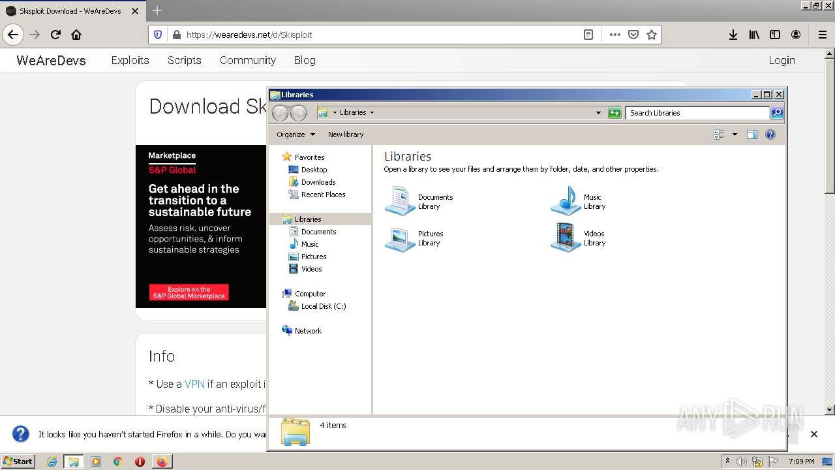This screenshot has width=835, height=470.
Task: Open Internet Explorer from taskbar
Action: coord(52,462)
